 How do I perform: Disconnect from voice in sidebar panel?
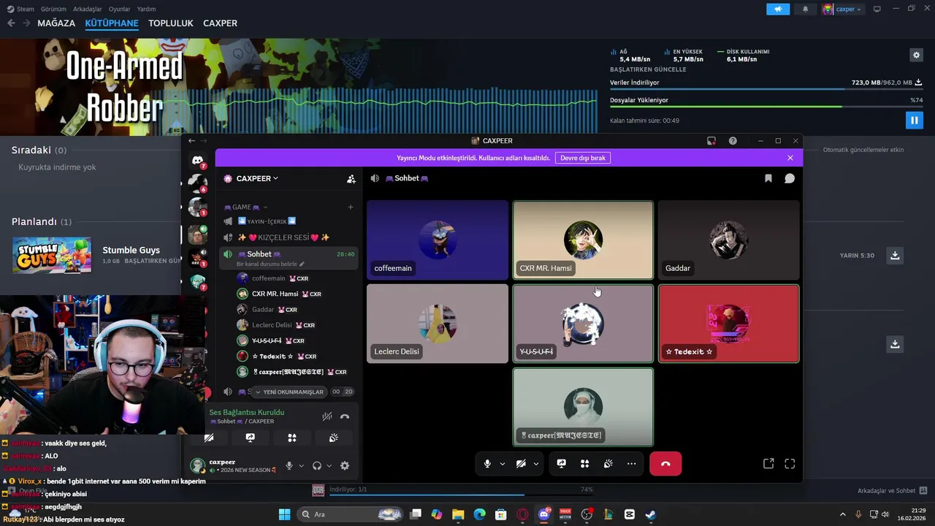(x=345, y=416)
